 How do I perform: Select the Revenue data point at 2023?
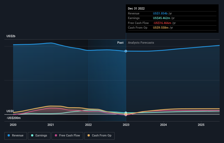point(126,51)
